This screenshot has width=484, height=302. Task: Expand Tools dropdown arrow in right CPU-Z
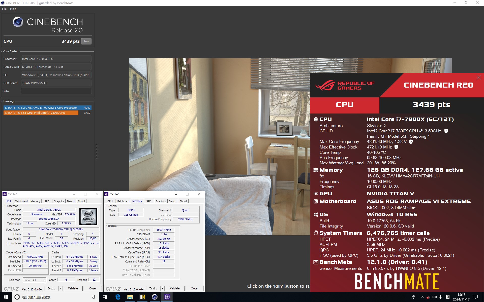(x=162, y=288)
